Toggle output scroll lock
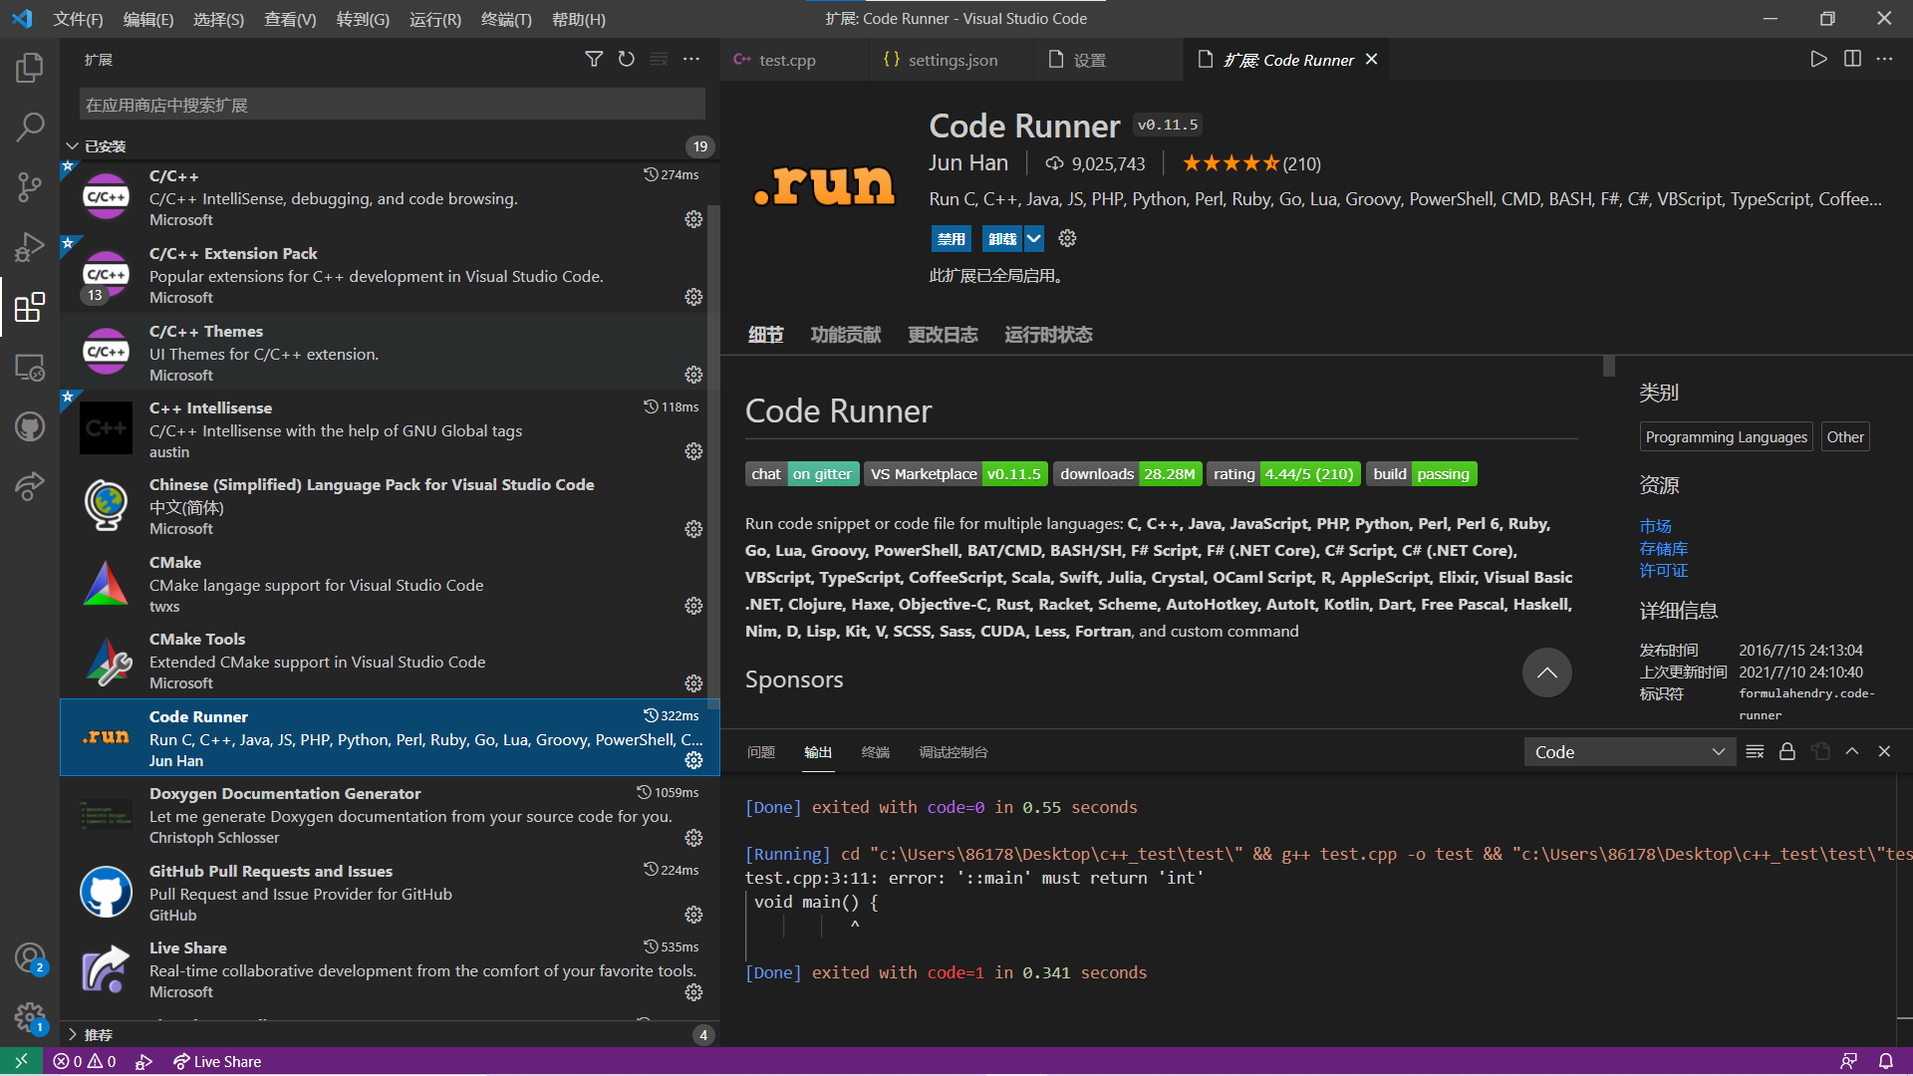1913x1076 pixels. [1787, 752]
